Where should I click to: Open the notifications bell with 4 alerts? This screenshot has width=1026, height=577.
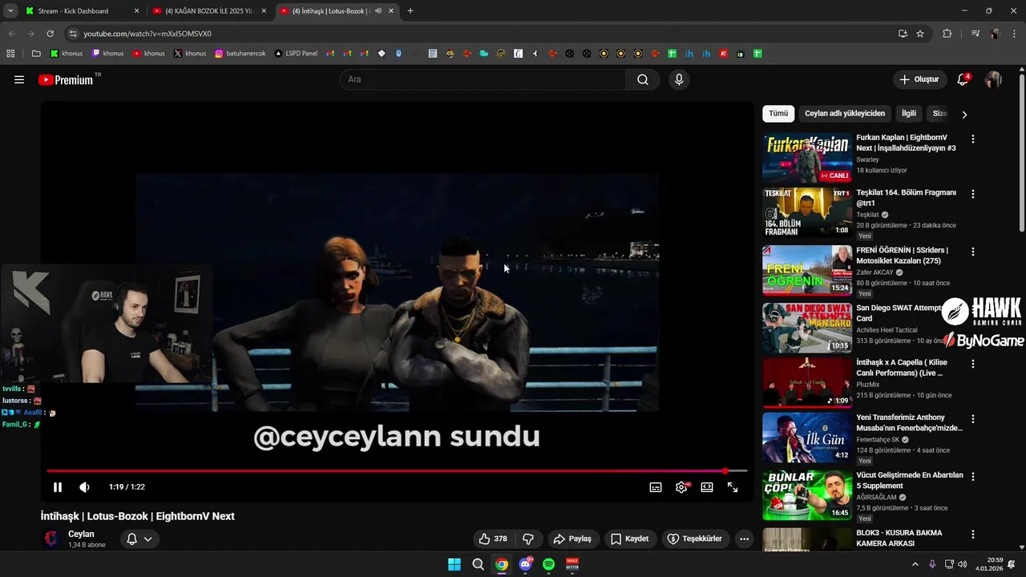(963, 79)
